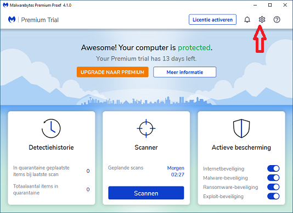The height and width of the screenshot is (213, 293).
Task: Open notifications bell icon
Action: pyautogui.click(x=247, y=19)
